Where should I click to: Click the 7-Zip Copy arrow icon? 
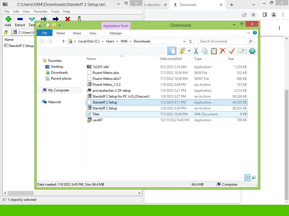tap(44, 19)
